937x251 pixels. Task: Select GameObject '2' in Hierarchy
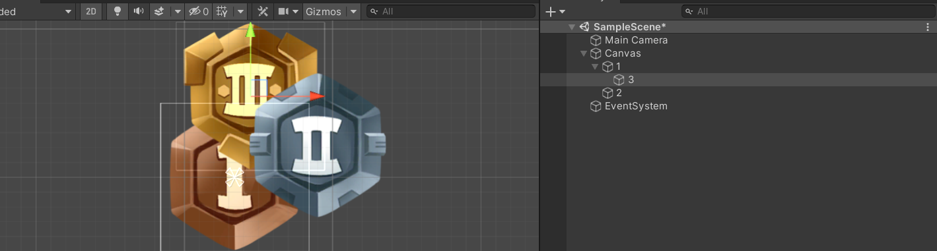(x=619, y=93)
